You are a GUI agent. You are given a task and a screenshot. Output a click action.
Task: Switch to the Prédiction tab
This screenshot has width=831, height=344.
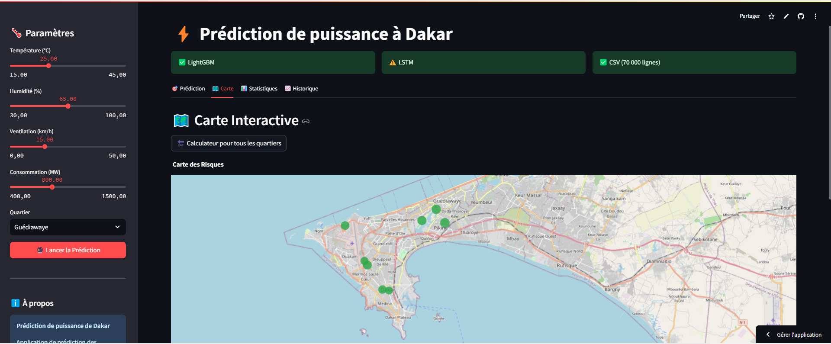(188, 89)
